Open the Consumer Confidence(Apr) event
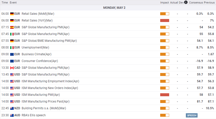Screen dimensions: 216x119 (x=40, y=61)
